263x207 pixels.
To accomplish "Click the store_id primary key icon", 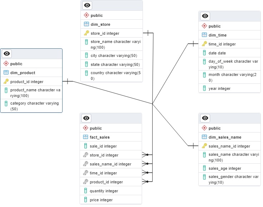I will [86, 33].
